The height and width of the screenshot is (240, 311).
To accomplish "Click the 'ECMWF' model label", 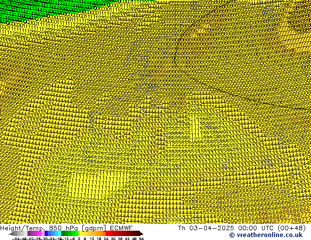I will [x=121, y=228].
